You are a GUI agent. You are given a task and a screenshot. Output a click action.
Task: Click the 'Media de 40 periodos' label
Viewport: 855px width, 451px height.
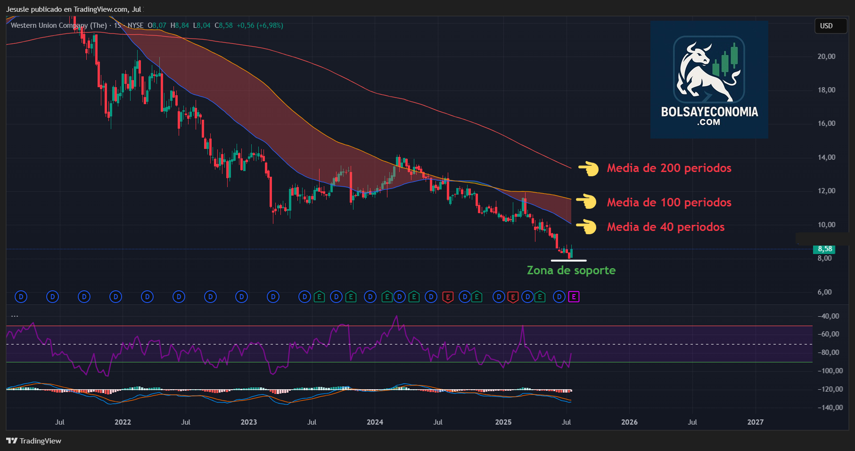[x=666, y=227]
